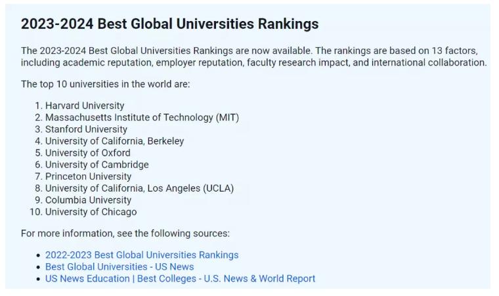Click "The top 10 universities in the world are" line
The height and width of the screenshot is (296, 499).
click(105, 84)
